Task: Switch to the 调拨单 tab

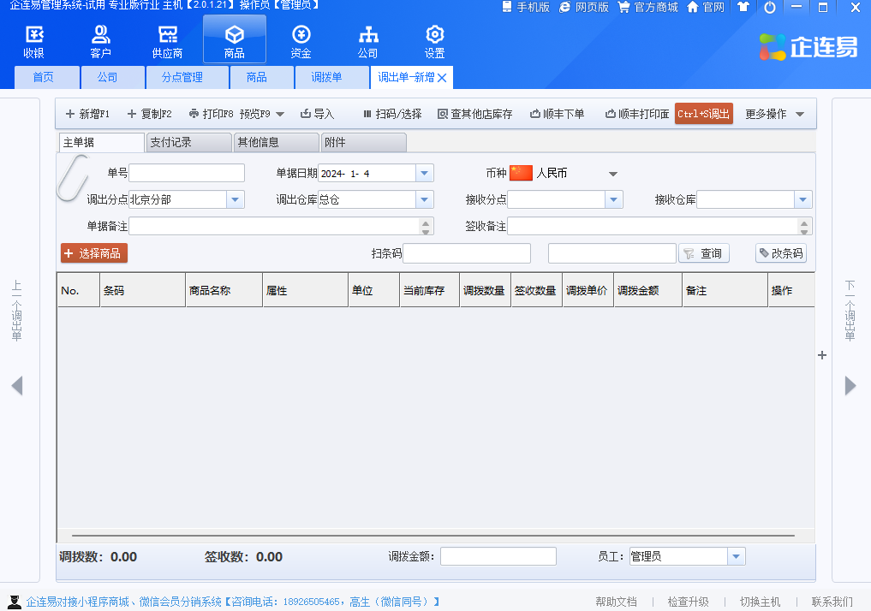Action: [326, 78]
